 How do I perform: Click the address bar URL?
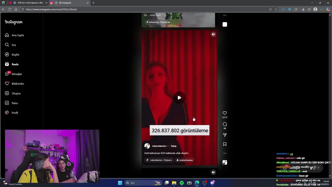51,9
